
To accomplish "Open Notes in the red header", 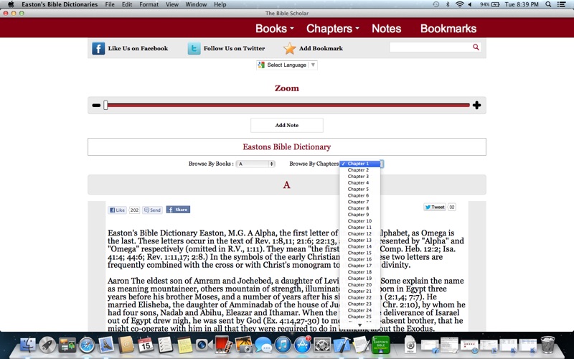I will 386,29.
